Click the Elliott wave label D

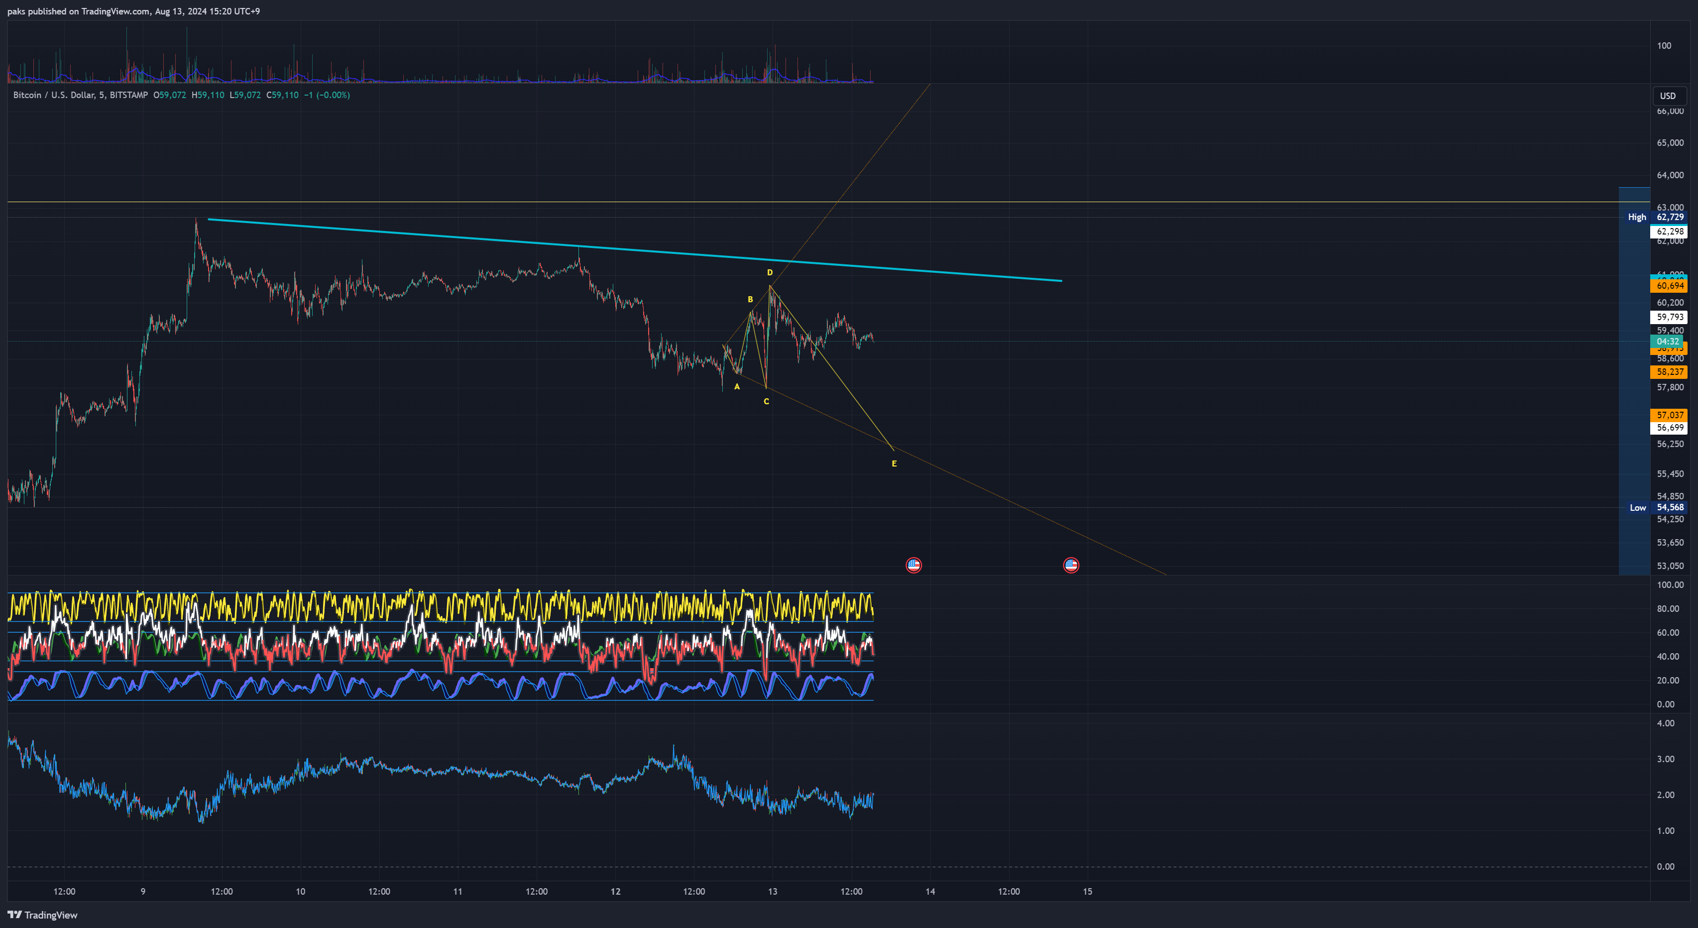coord(769,272)
